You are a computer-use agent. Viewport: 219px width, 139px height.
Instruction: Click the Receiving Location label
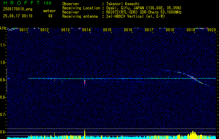pos(81,8)
